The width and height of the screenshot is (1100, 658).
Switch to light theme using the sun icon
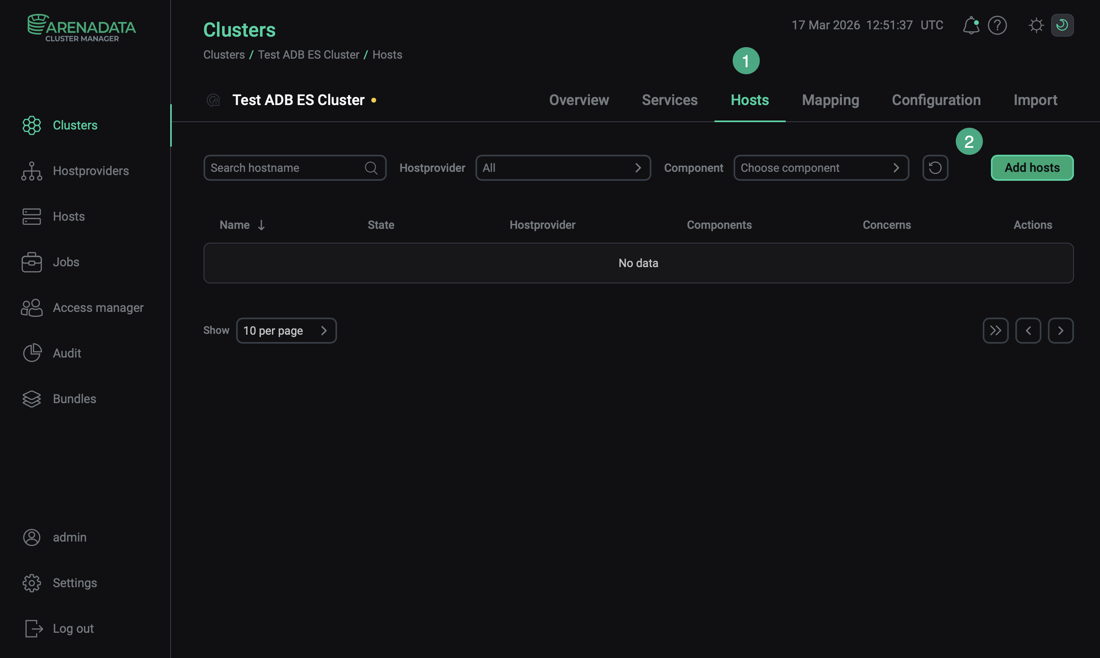[x=1036, y=25]
